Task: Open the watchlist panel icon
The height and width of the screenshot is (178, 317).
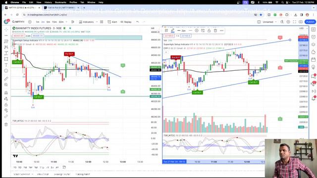Action: tap(313, 30)
